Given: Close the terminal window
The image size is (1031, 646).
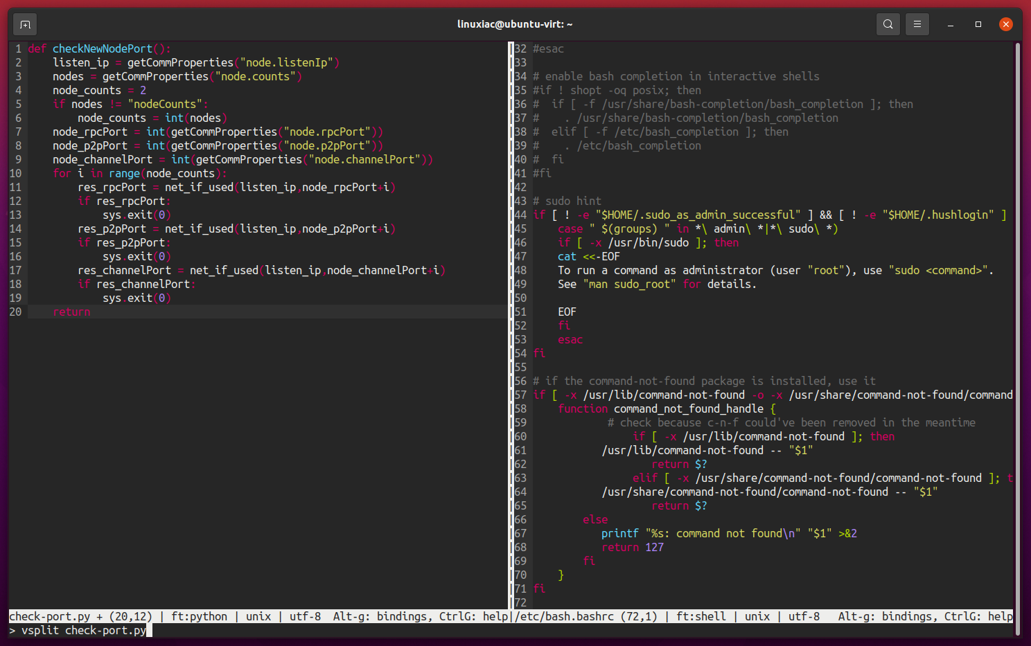Looking at the screenshot, I should [x=1006, y=24].
